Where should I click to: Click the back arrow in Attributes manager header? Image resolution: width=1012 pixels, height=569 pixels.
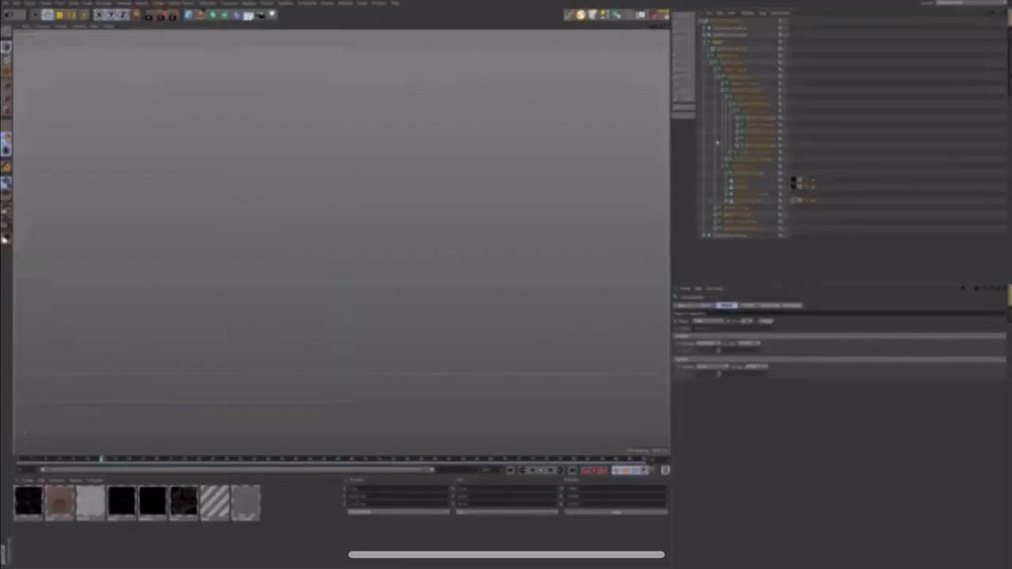(962, 288)
